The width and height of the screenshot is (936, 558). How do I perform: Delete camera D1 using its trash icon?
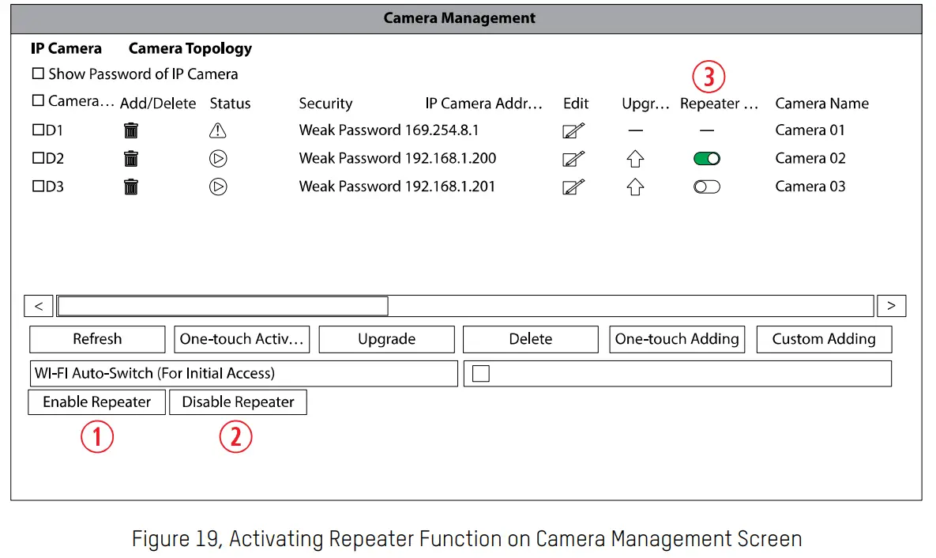[x=130, y=130]
